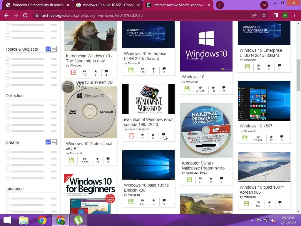This screenshot has width=301, height=226.
Task: Click floppy icon on Windows 10 1507 card
Action: click(245, 138)
